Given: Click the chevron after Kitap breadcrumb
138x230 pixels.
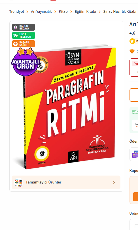Looking at the screenshot, I should point(71,12).
